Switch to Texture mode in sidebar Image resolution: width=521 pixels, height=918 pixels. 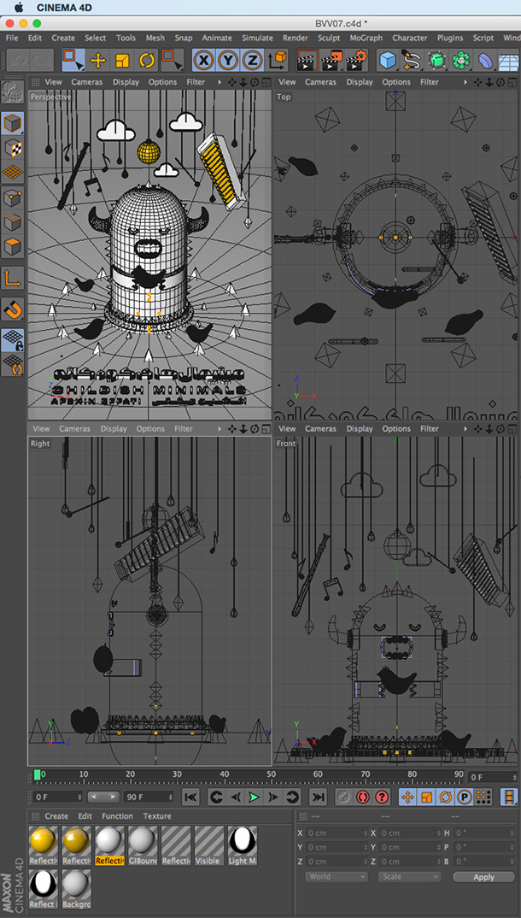click(13, 148)
